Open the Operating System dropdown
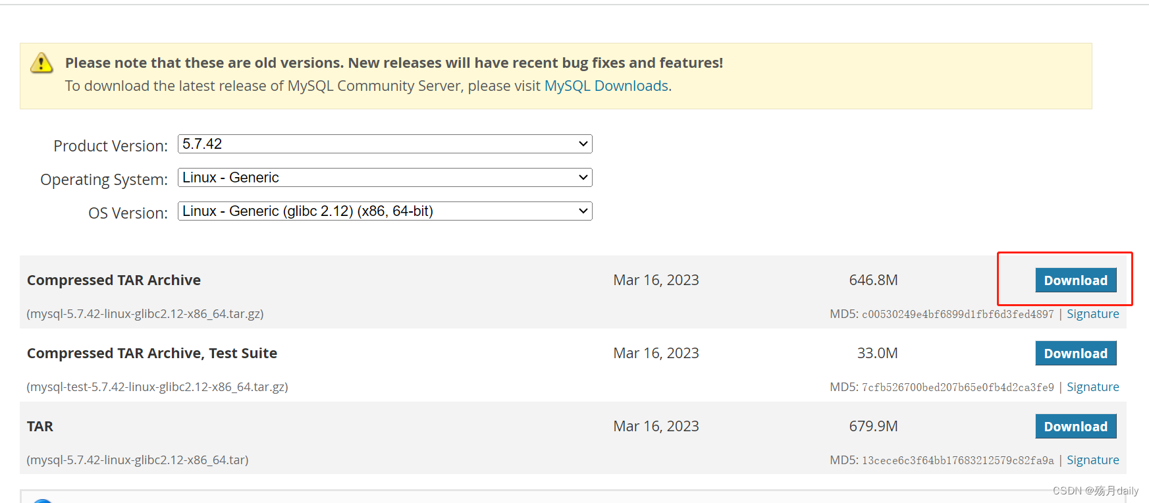The width and height of the screenshot is (1149, 503). (x=385, y=178)
